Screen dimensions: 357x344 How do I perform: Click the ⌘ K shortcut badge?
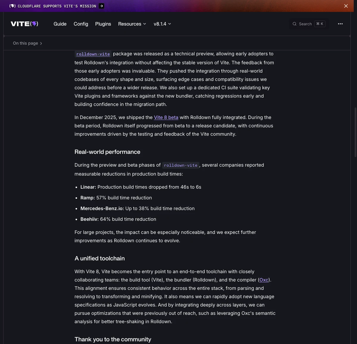320,24
